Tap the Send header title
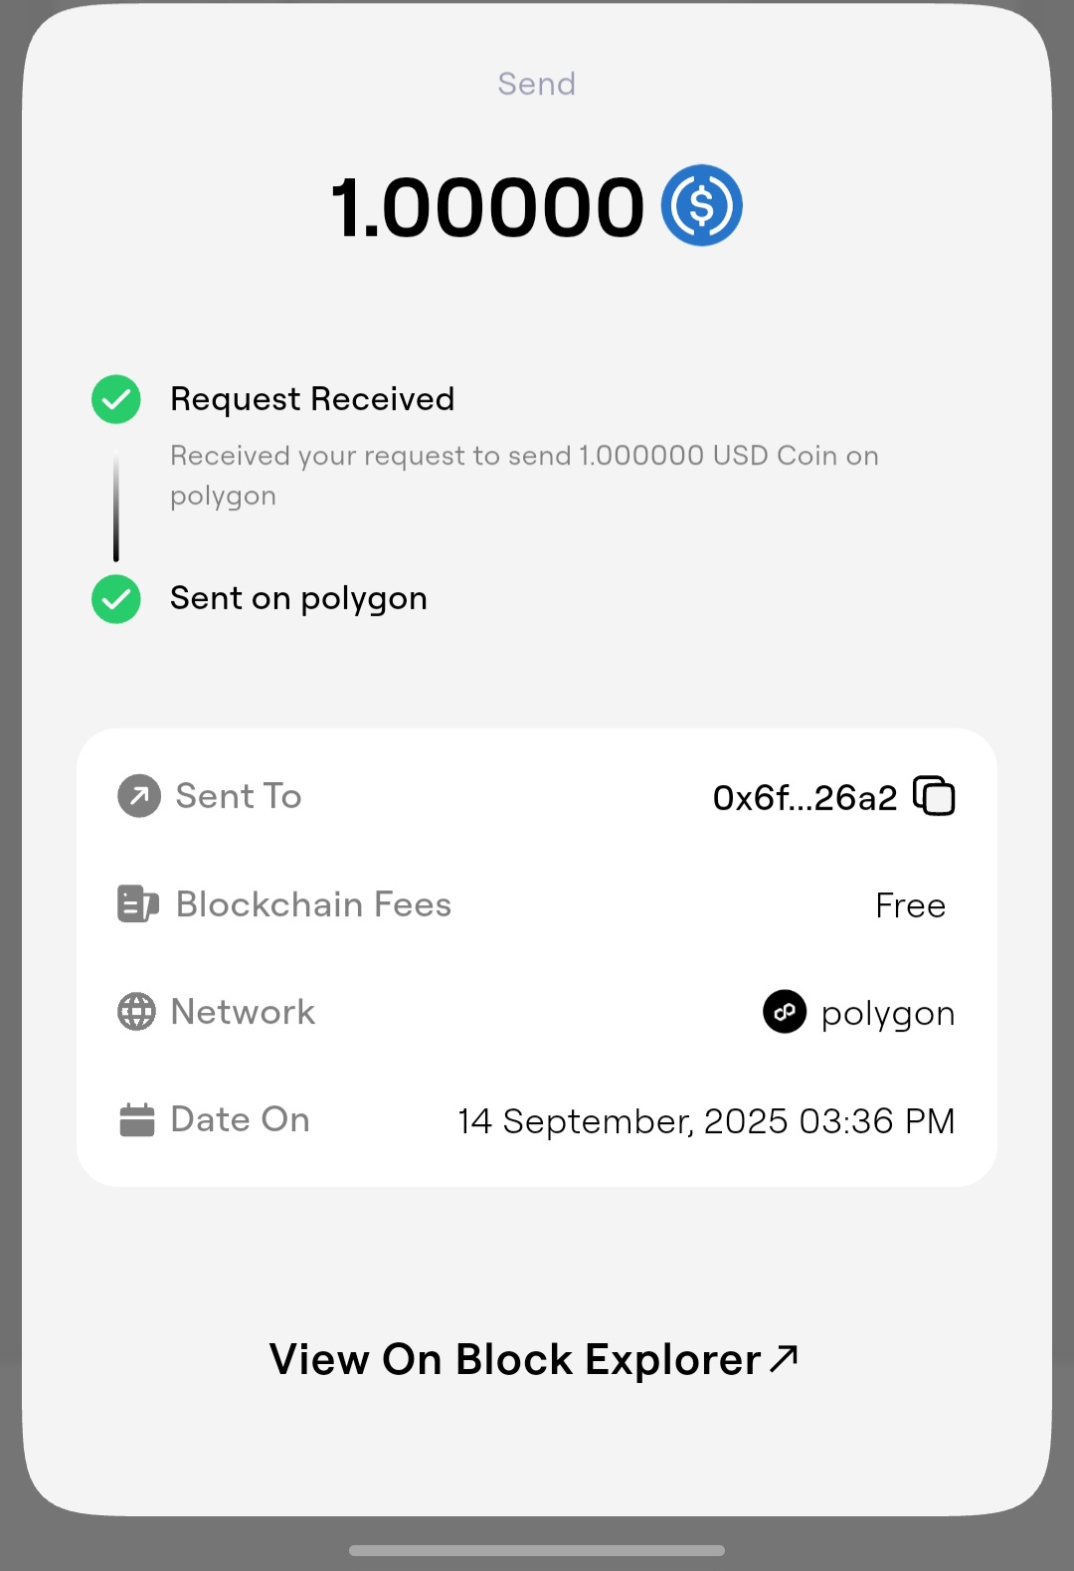Viewport: 1074px width, 1571px height. pos(537,84)
